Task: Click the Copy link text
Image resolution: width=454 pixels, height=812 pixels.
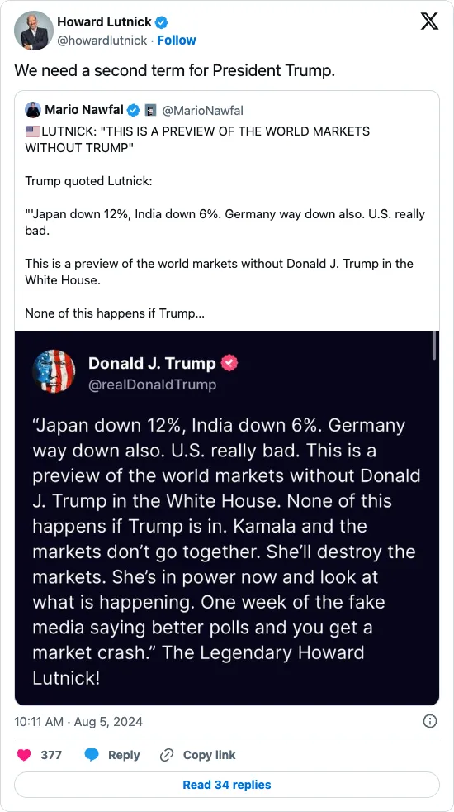Action: pos(209,755)
